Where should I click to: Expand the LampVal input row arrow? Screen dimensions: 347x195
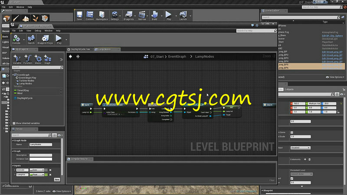pyautogui.click(x=15, y=175)
